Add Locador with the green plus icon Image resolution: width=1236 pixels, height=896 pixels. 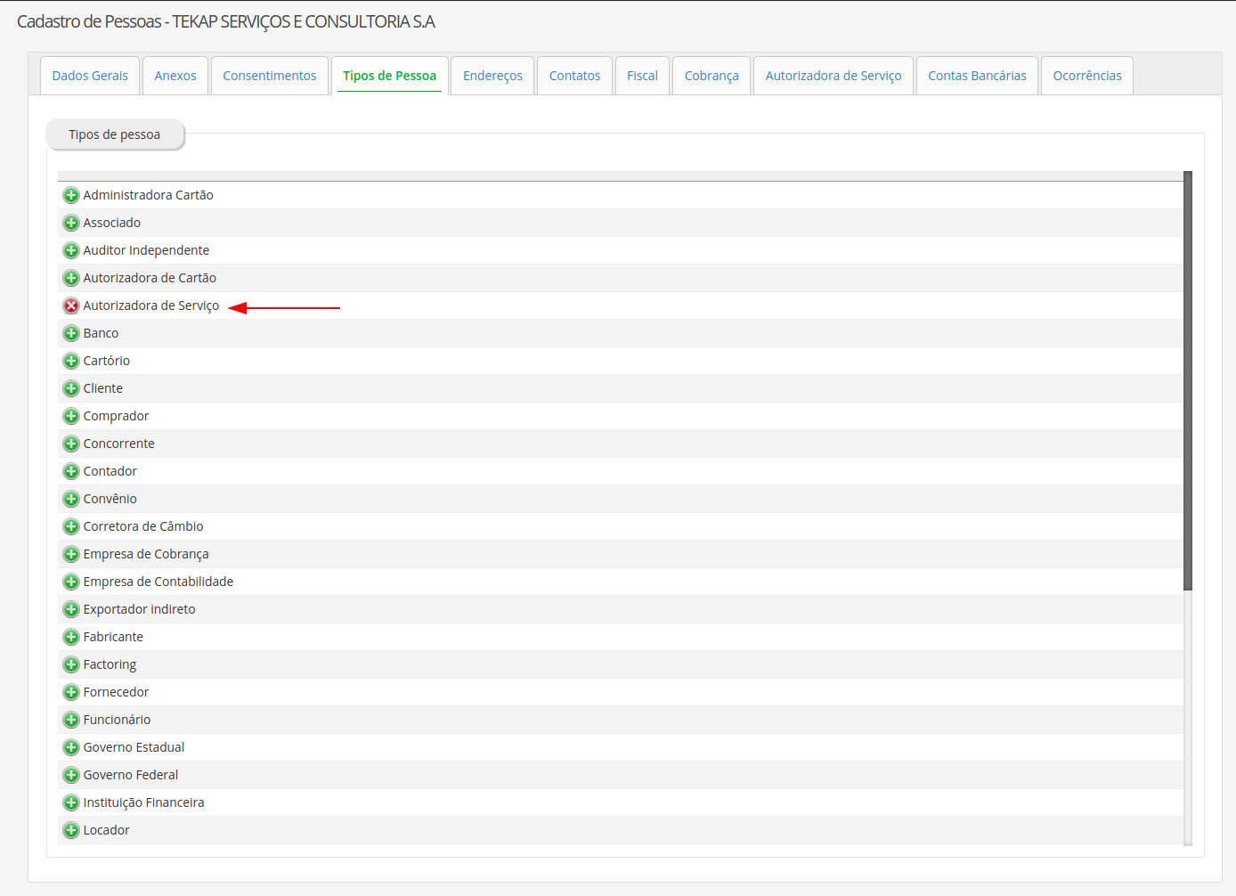click(x=71, y=830)
